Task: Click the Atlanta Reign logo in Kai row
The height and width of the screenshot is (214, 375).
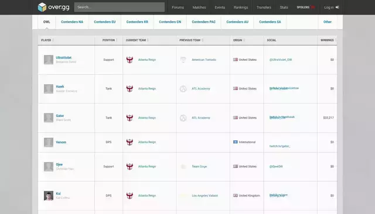Action: coord(129,195)
